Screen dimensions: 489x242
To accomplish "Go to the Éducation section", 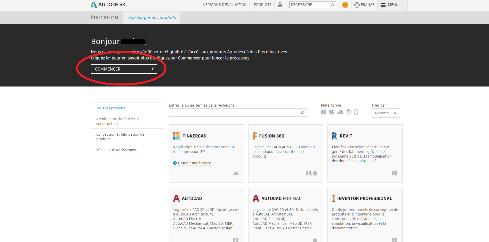I will pyautogui.click(x=105, y=18).
